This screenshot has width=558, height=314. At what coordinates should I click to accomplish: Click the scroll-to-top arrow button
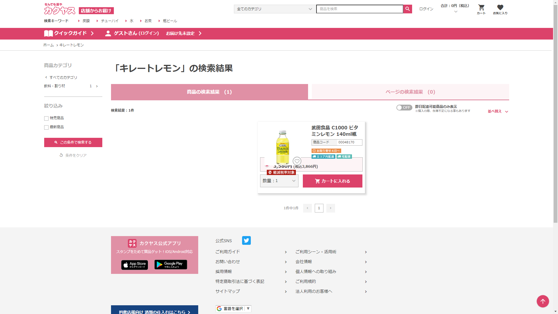click(543, 301)
